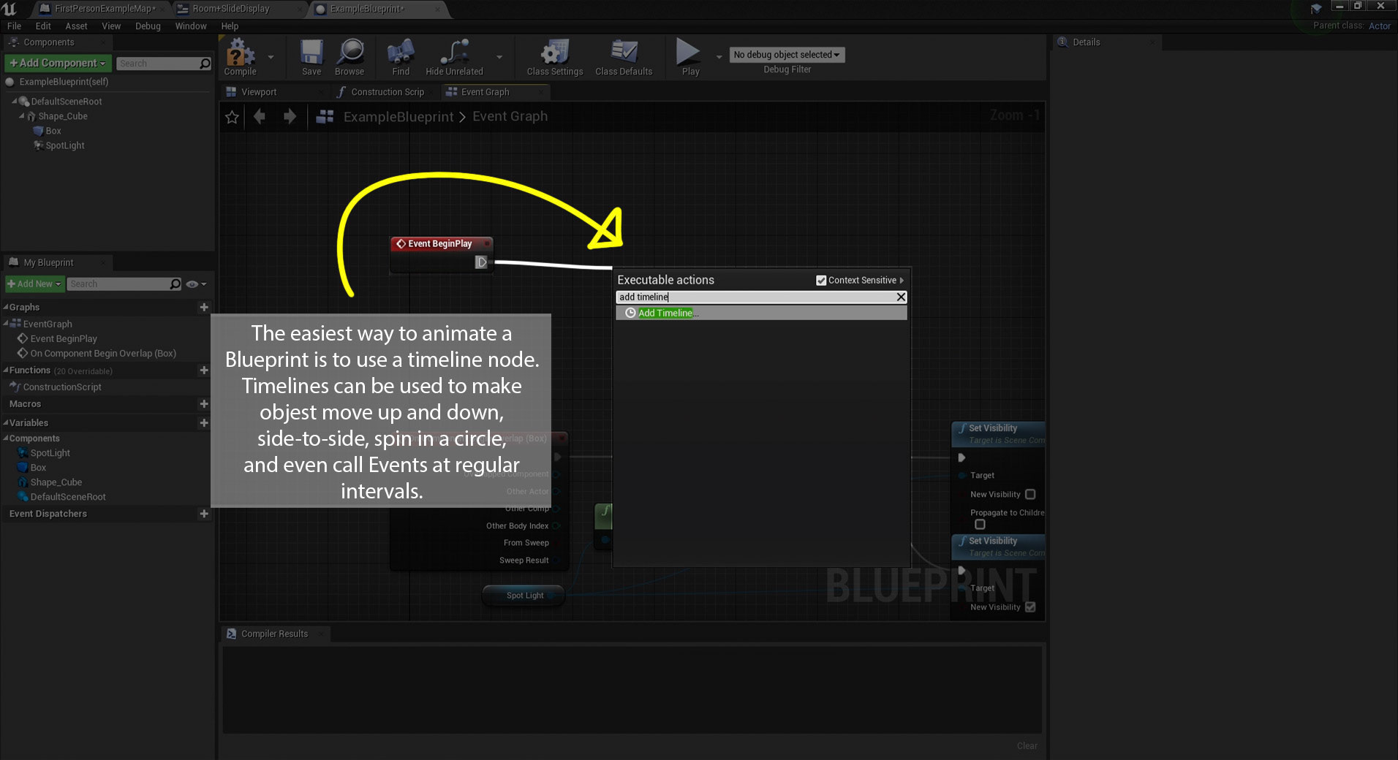The image size is (1398, 760).
Task: Add a new Macro with plus
Action: point(204,404)
